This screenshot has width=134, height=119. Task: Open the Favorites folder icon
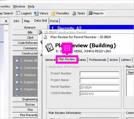53,13
